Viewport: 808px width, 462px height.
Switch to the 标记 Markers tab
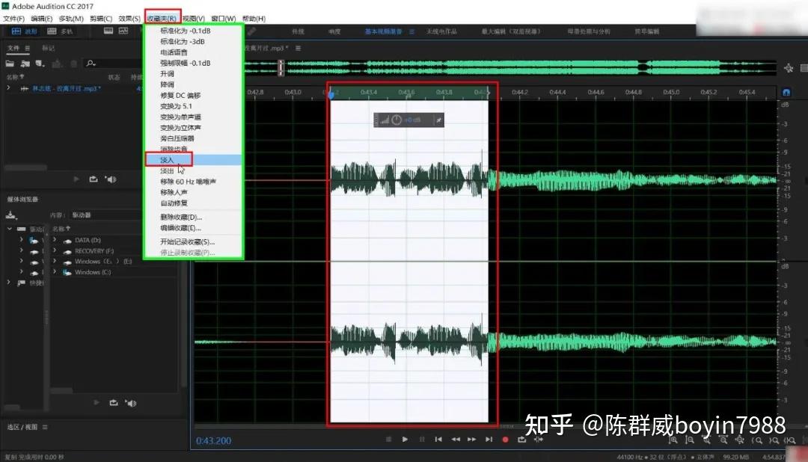48,48
